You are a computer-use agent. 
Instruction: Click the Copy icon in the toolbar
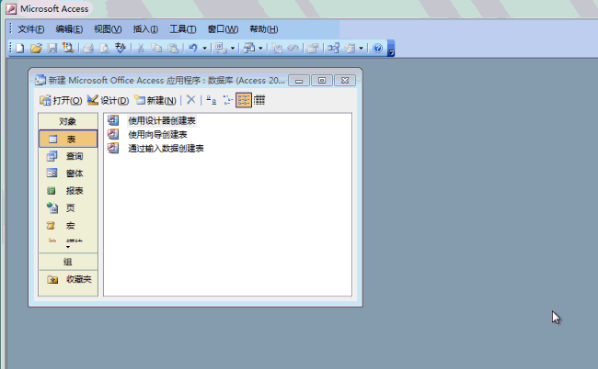[156, 49]
